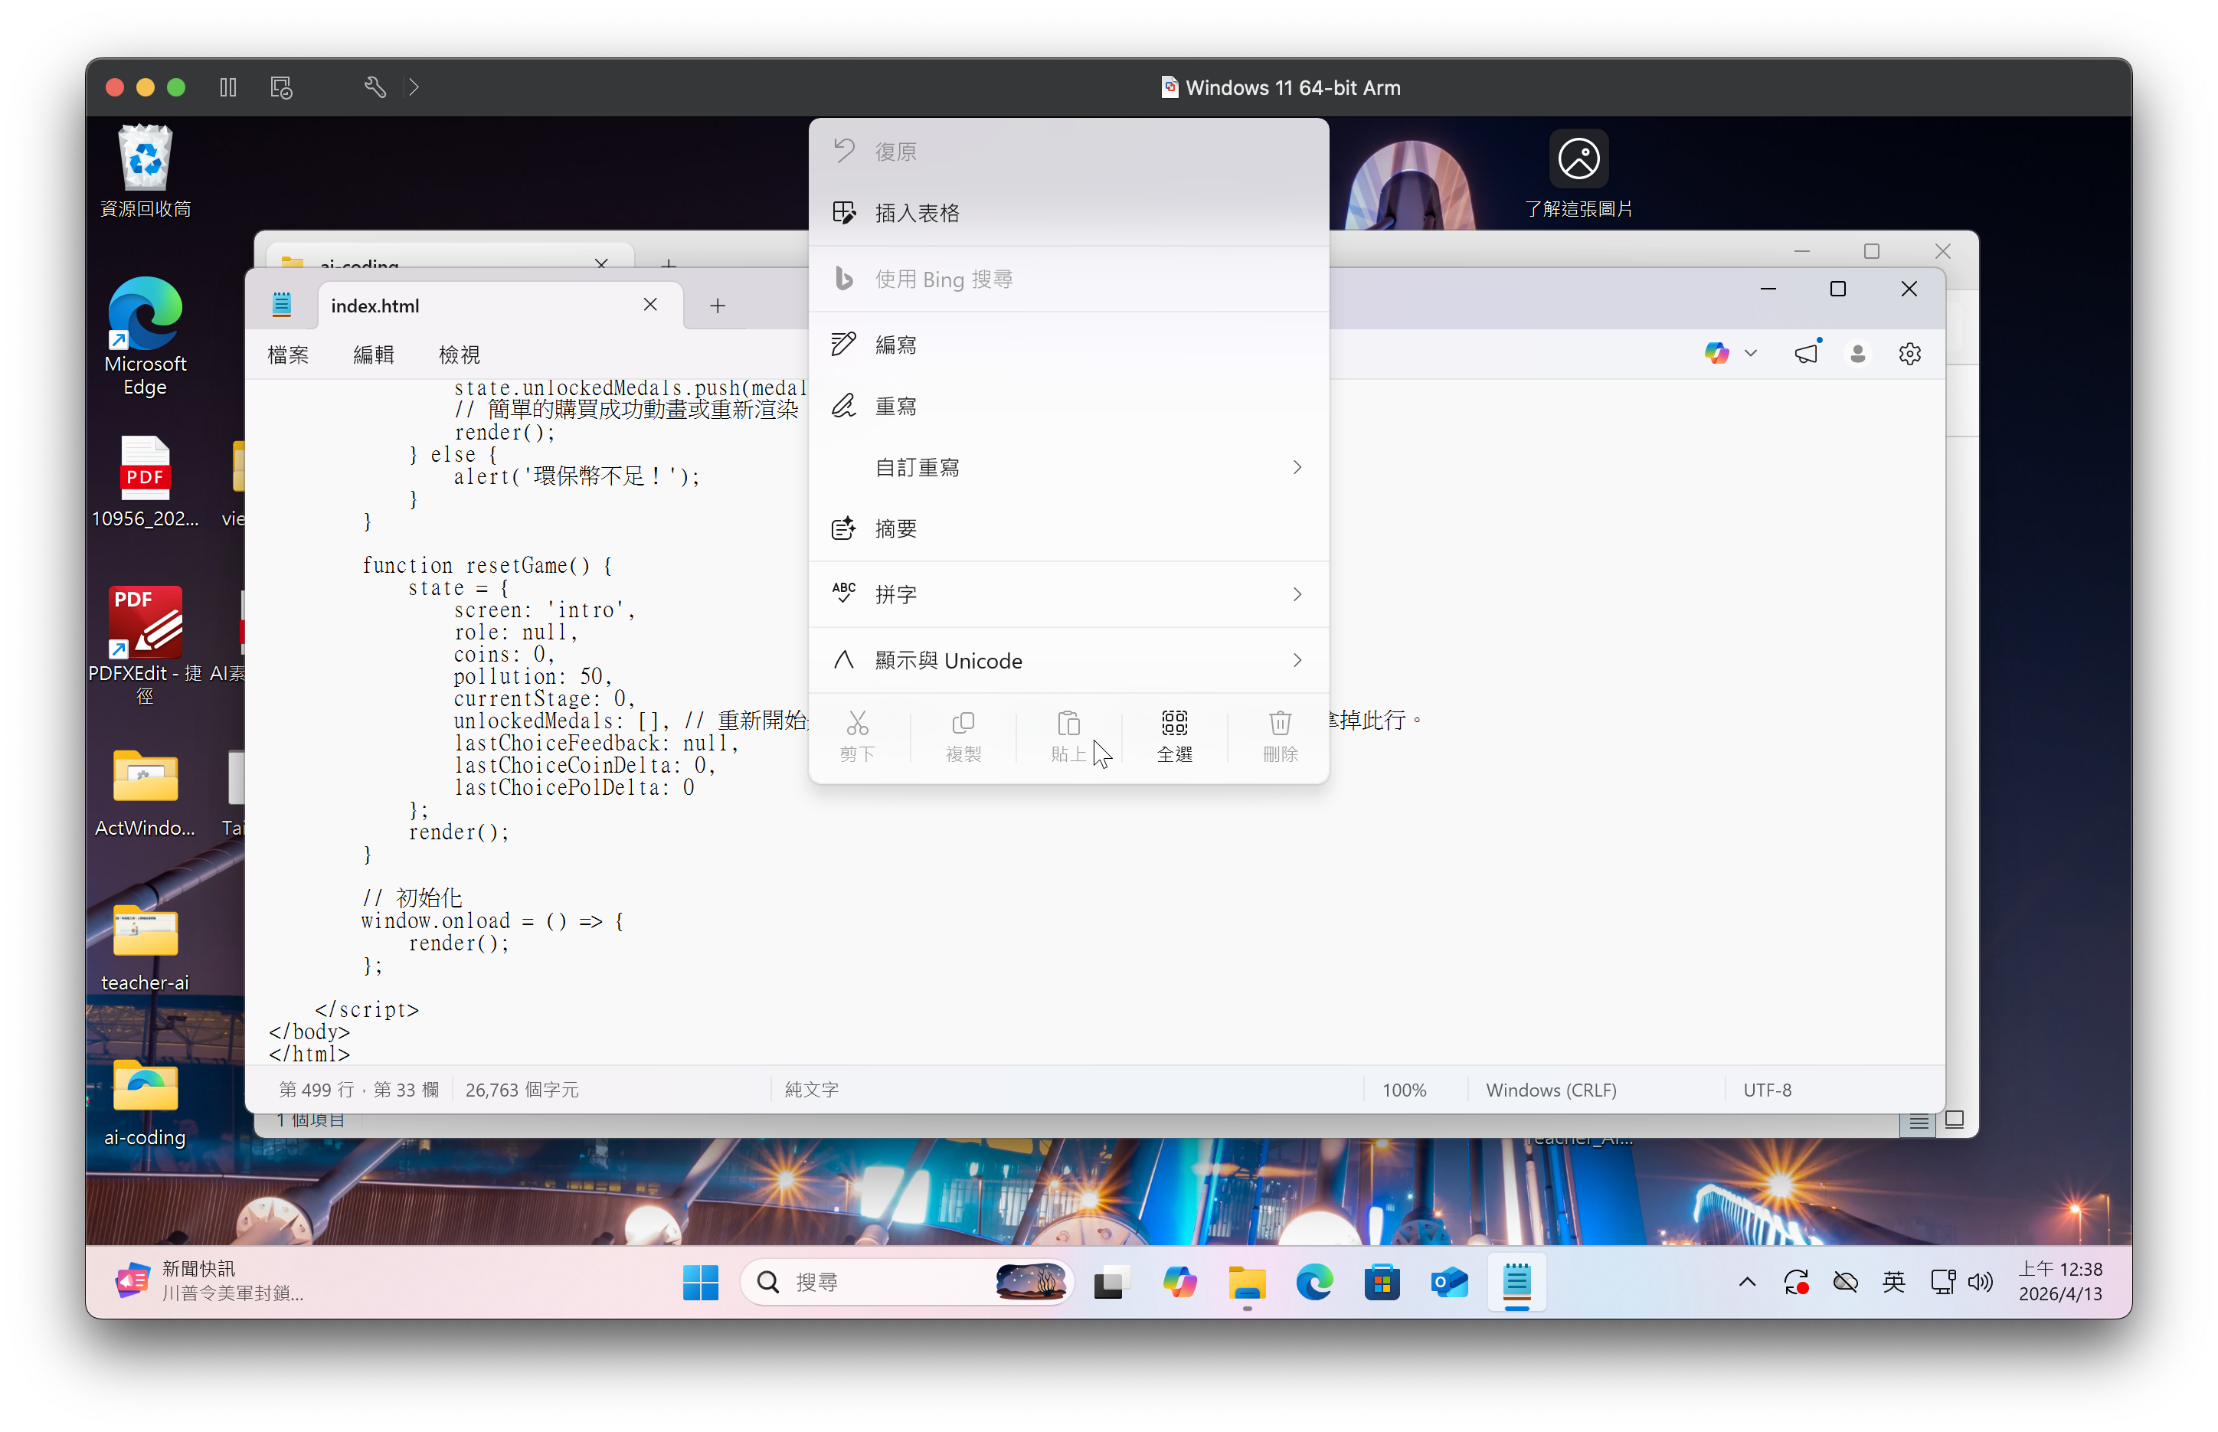Viewport: 2218px width, 1432px height.
Task: Open the 檔案 menu in Notepad
Action: (287, 355)
